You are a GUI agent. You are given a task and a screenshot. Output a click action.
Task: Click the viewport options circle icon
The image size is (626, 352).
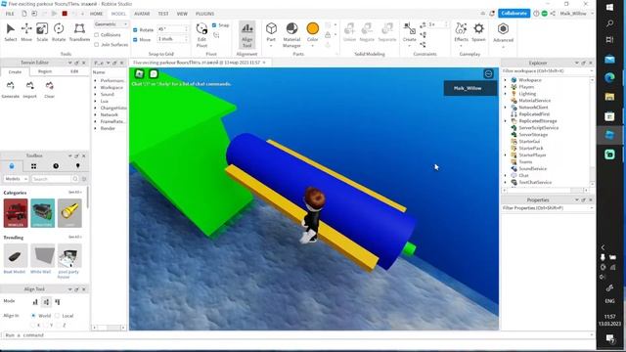click(488, 74)
